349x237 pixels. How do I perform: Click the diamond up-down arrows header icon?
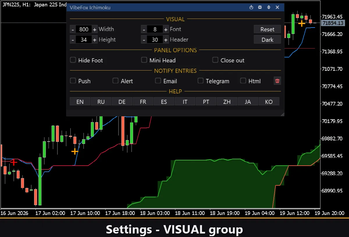click(269, 7)
